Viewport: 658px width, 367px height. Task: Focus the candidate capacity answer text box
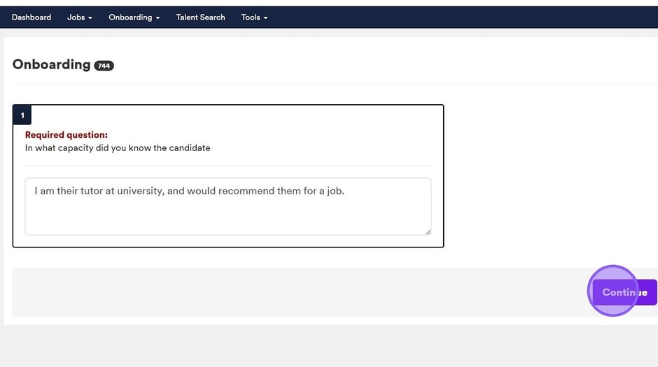[x=227, y=213]
